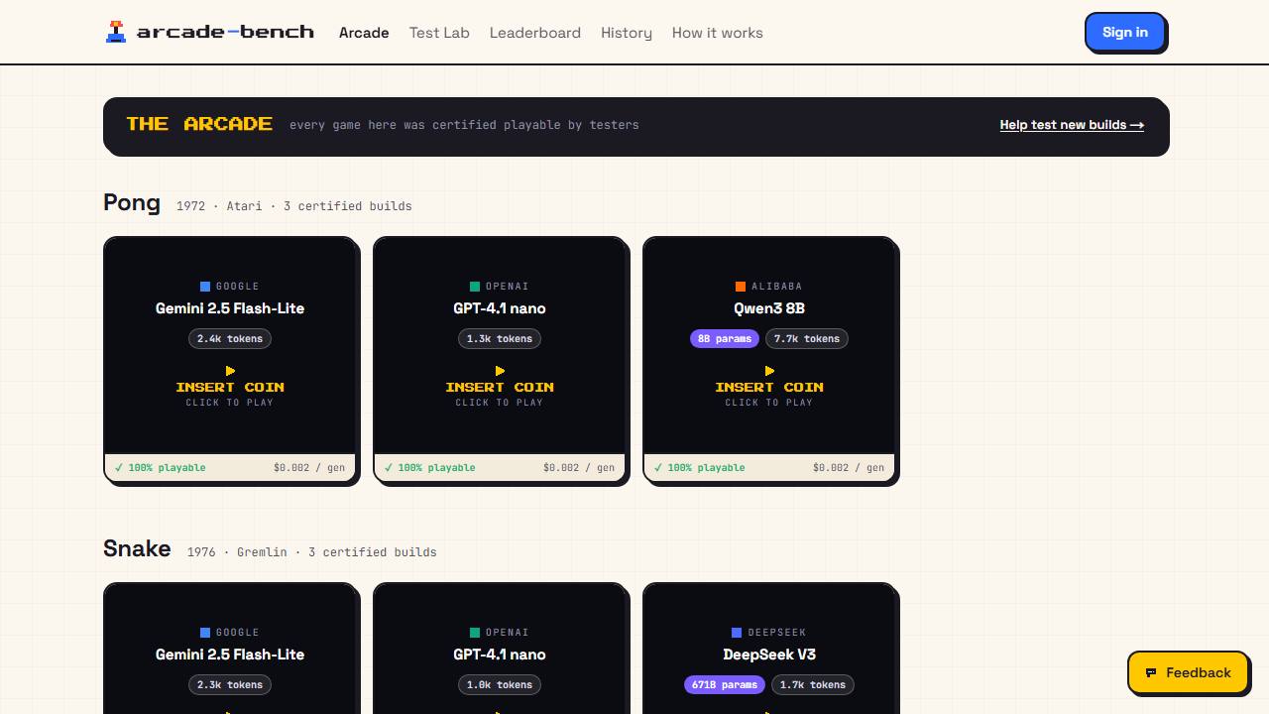
Task: Click the arcade-bench joystick logo icon
Action: click(116, 33)
